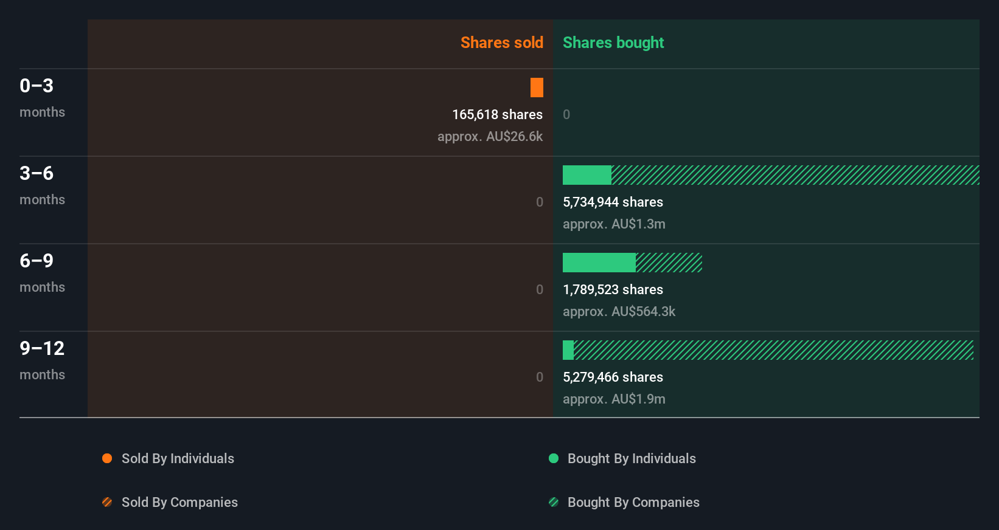
Task: Click the solid green bar in 9–12 months
Action: 568,350
